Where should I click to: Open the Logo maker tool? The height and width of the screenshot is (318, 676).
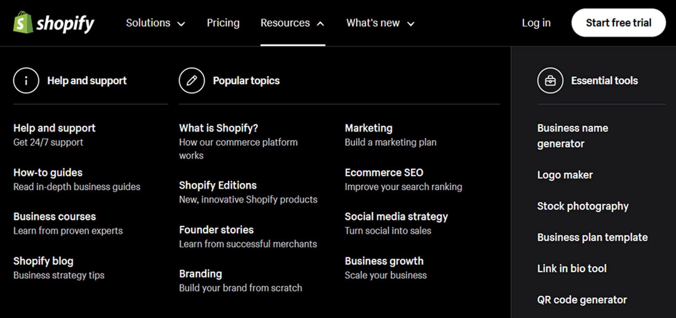(565, 175)
